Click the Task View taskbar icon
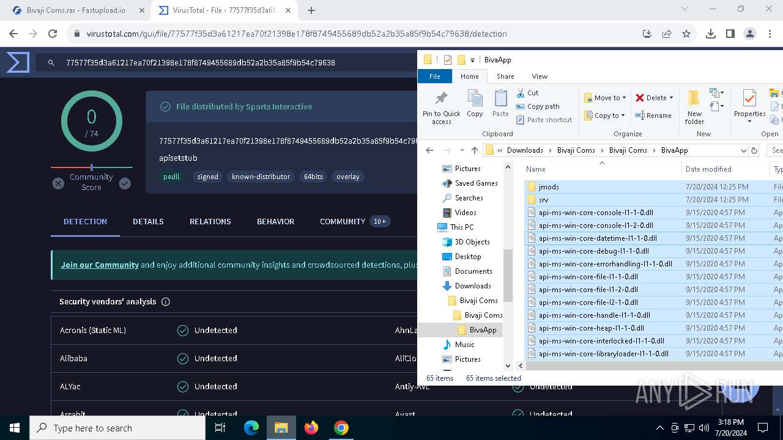 [x=221, y=428]
